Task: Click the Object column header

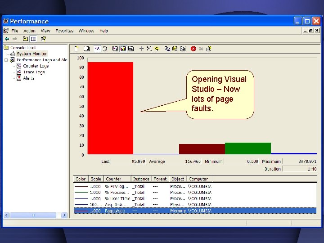Action: [x=178, y=179]
